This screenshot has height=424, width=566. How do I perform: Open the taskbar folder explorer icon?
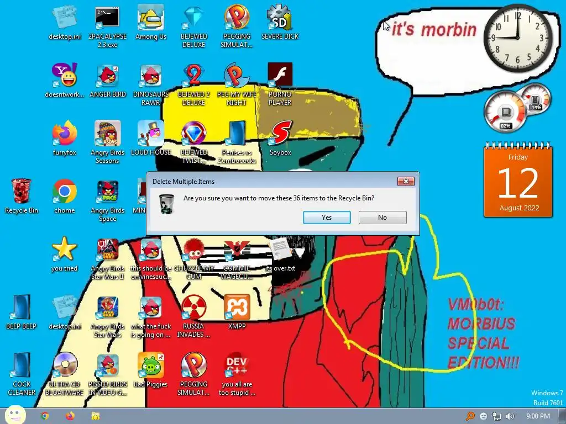[95, 416]
